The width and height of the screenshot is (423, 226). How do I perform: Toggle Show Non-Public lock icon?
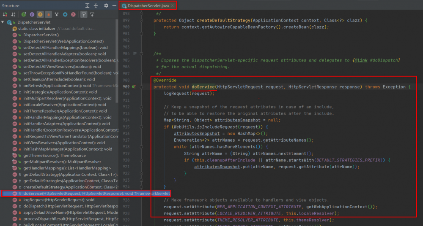point(48,14)
